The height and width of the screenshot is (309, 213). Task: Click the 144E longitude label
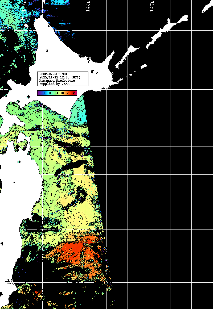88,6
